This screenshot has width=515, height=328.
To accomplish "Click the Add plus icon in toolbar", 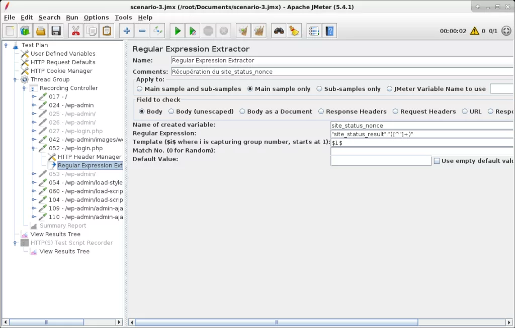I will pyautogui.click(x=127, y=31).
